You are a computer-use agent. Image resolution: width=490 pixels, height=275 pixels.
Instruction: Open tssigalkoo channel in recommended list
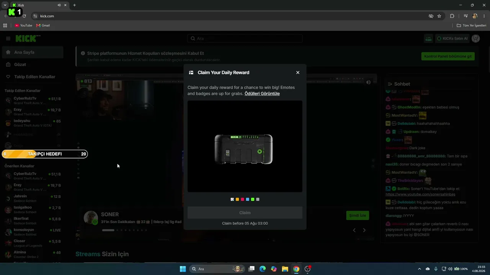point(33,209)
